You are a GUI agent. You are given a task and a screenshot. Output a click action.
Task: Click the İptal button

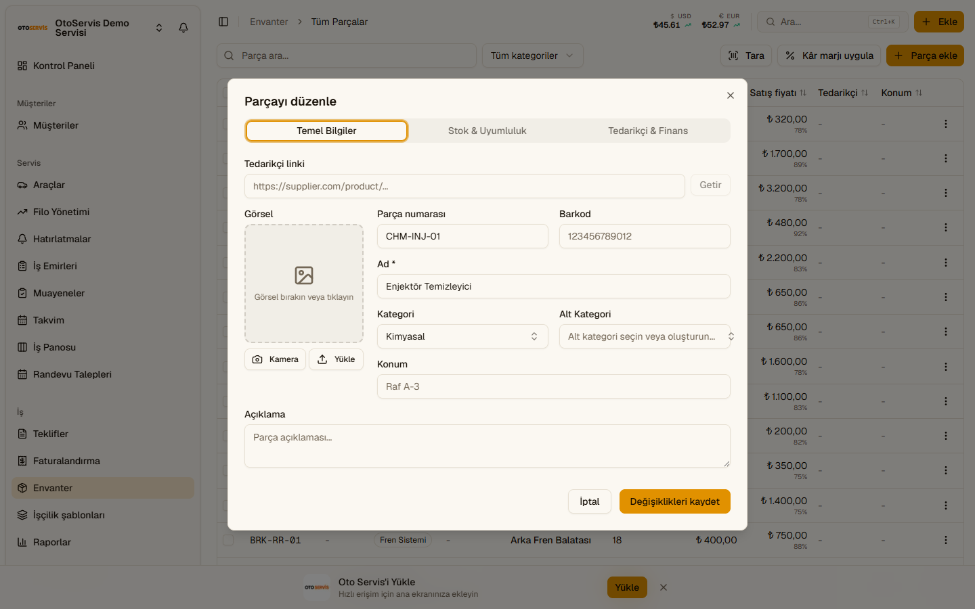[590, 501]
